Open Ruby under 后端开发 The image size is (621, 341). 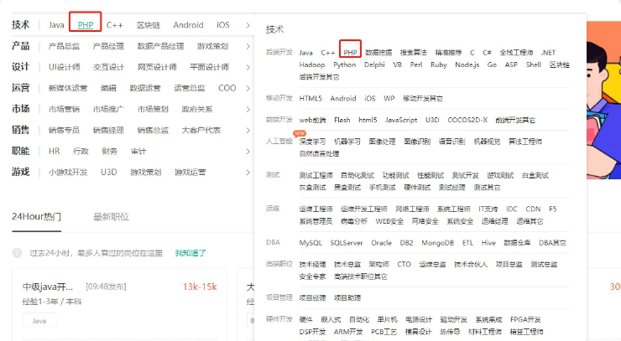[438, 65]
